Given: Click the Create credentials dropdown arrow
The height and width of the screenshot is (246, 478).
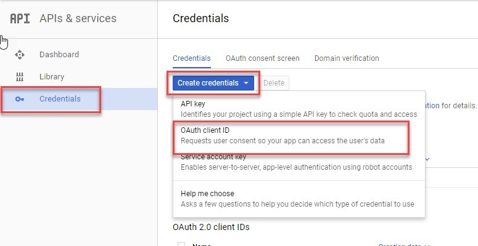Looking at the screenshot, I should (246, 83).
